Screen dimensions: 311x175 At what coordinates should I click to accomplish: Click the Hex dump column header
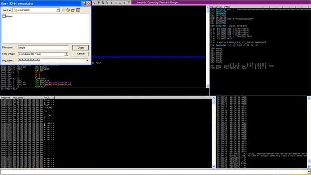click(x=28, y=97)
